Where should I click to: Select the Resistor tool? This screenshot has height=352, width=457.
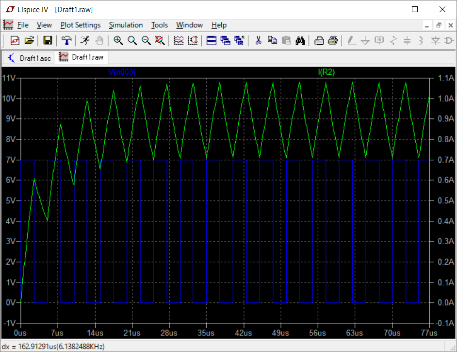coord(393,40)
